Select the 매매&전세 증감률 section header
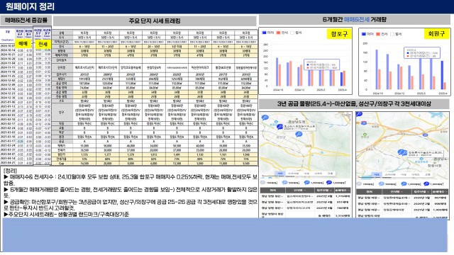 [26, 20]
